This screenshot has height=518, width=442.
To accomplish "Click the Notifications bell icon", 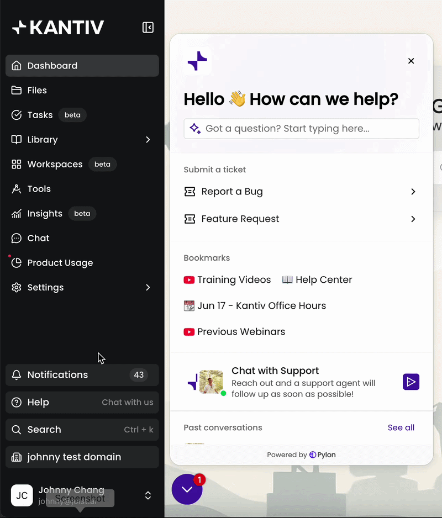I will pyautogui.click(x=16, y=375).
